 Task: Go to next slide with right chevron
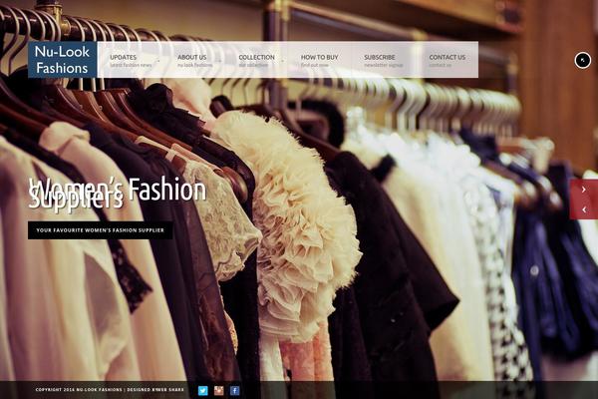click(583, 190)
